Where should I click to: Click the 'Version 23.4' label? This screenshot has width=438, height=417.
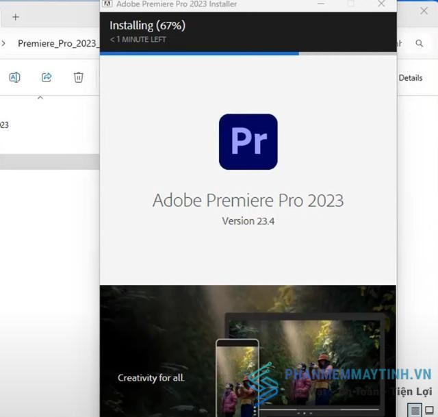pyautogui.click(x=248, y=221)
